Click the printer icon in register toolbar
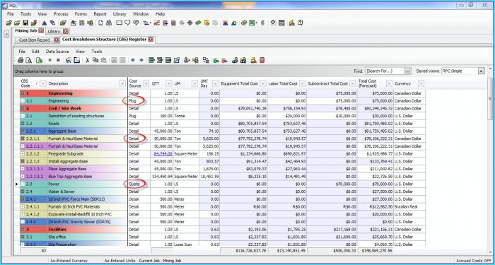The image size is (495, 265). (21, 60)
